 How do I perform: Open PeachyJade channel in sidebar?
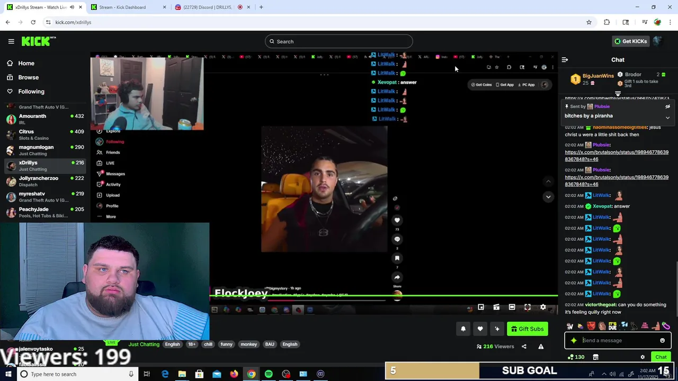[x=44, y=212]
